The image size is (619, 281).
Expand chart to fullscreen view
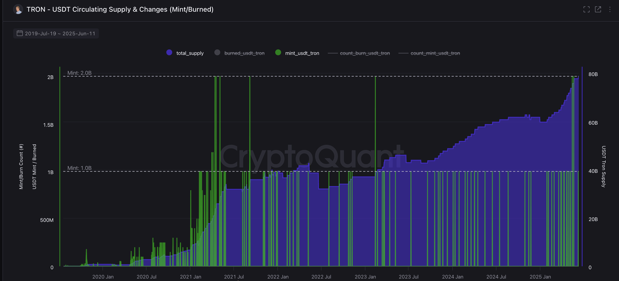click(586, 9)
